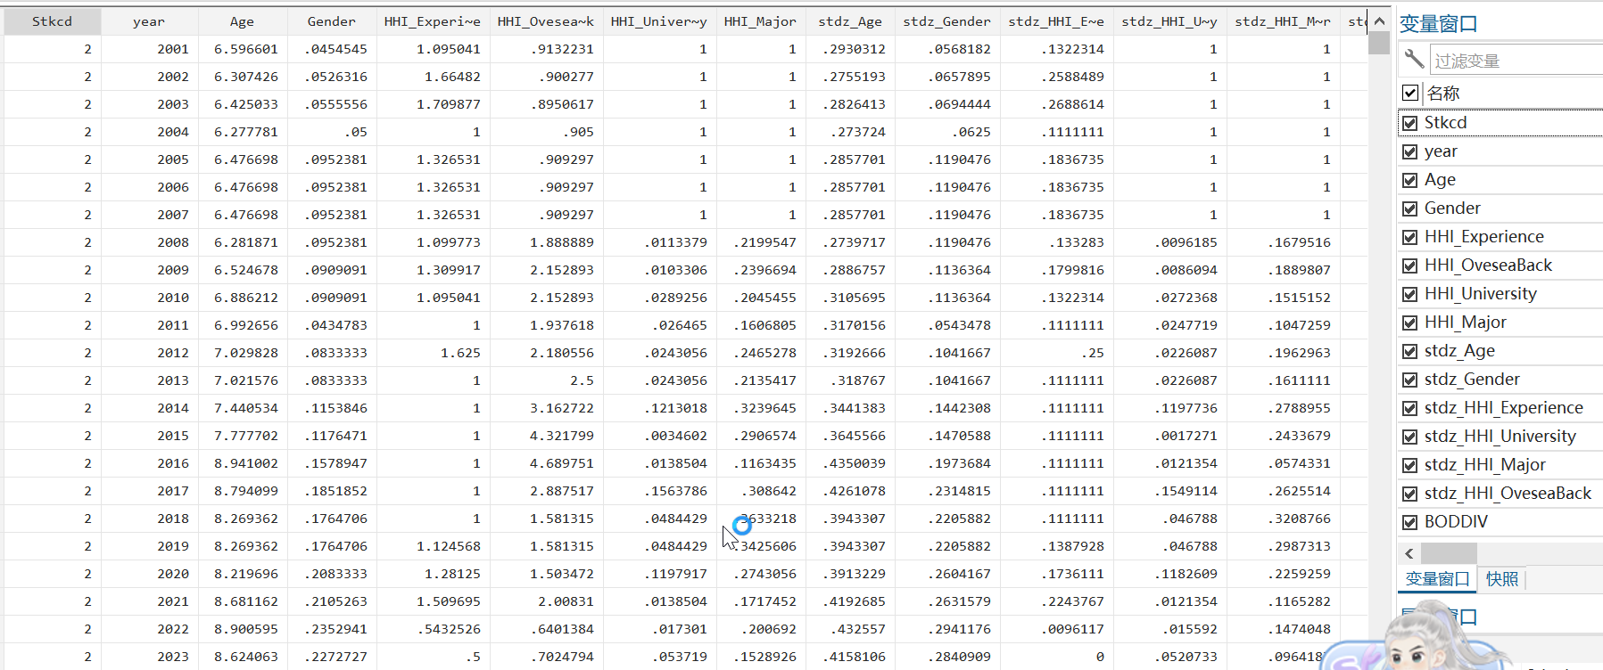The image size is (1603, 670).
Task: Click the data grid scroll-up arrow
Action: (1379, 21)
